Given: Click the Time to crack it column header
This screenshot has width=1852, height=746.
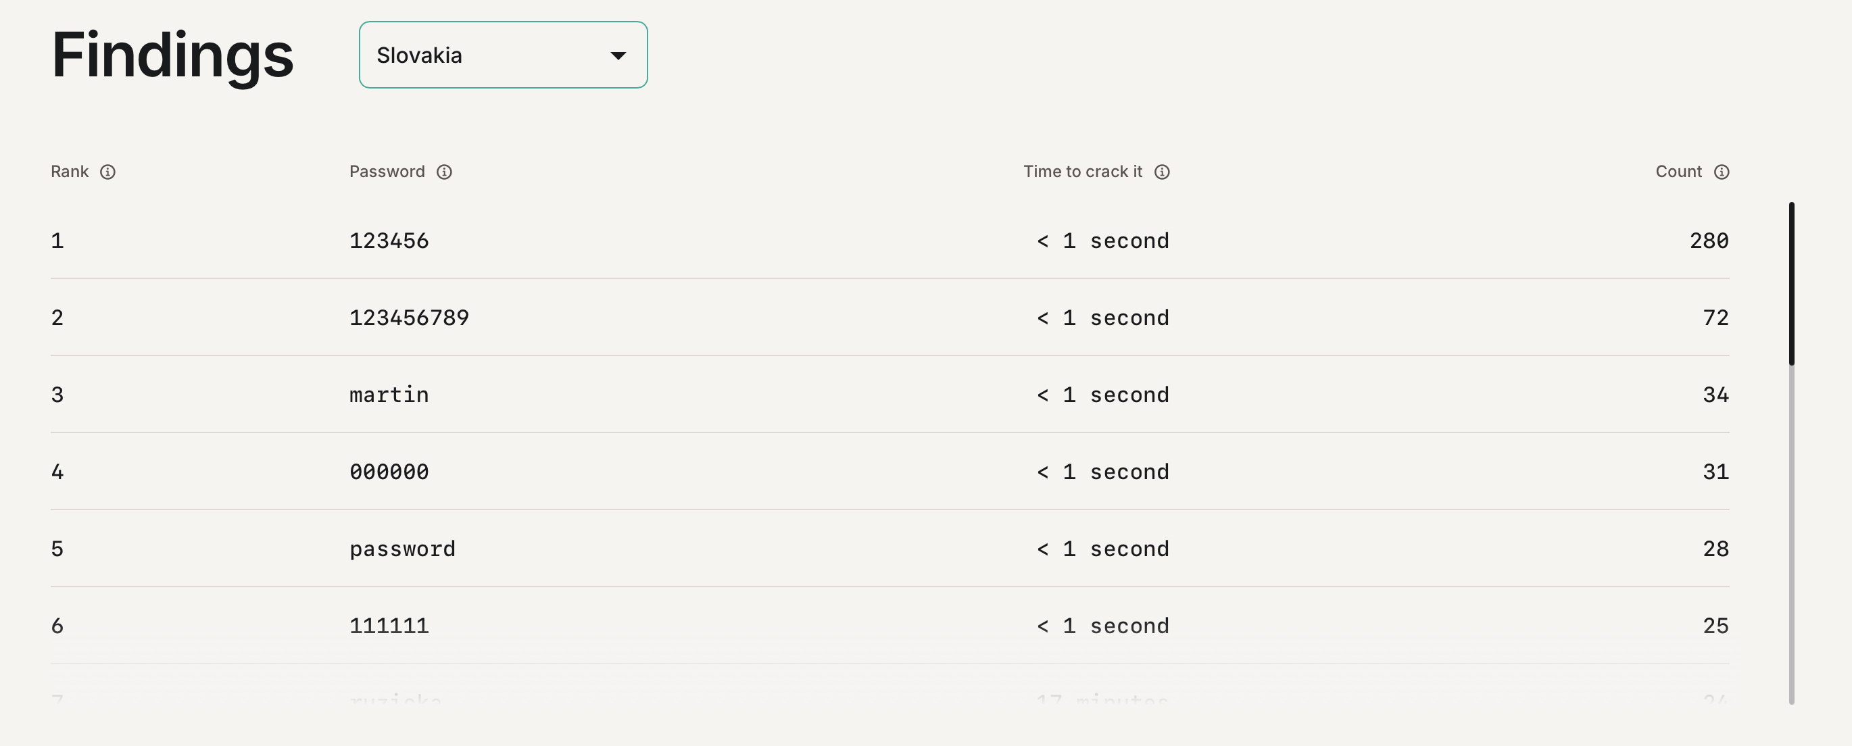Looking at the screenshot, I should tap(1083, 172).
